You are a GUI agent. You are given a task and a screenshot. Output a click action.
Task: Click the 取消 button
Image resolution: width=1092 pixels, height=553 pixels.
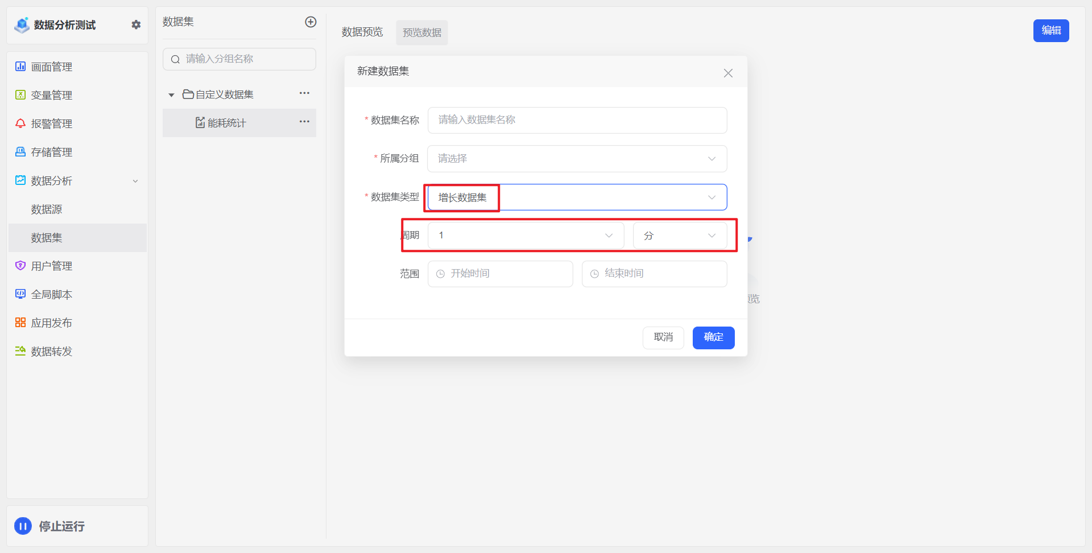point(663,337)
